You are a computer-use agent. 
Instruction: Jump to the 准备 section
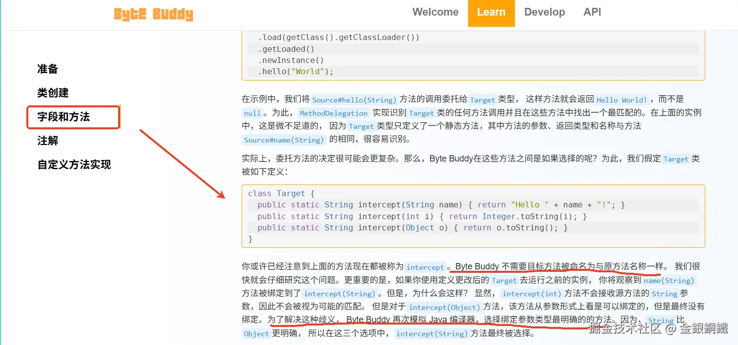48,69
